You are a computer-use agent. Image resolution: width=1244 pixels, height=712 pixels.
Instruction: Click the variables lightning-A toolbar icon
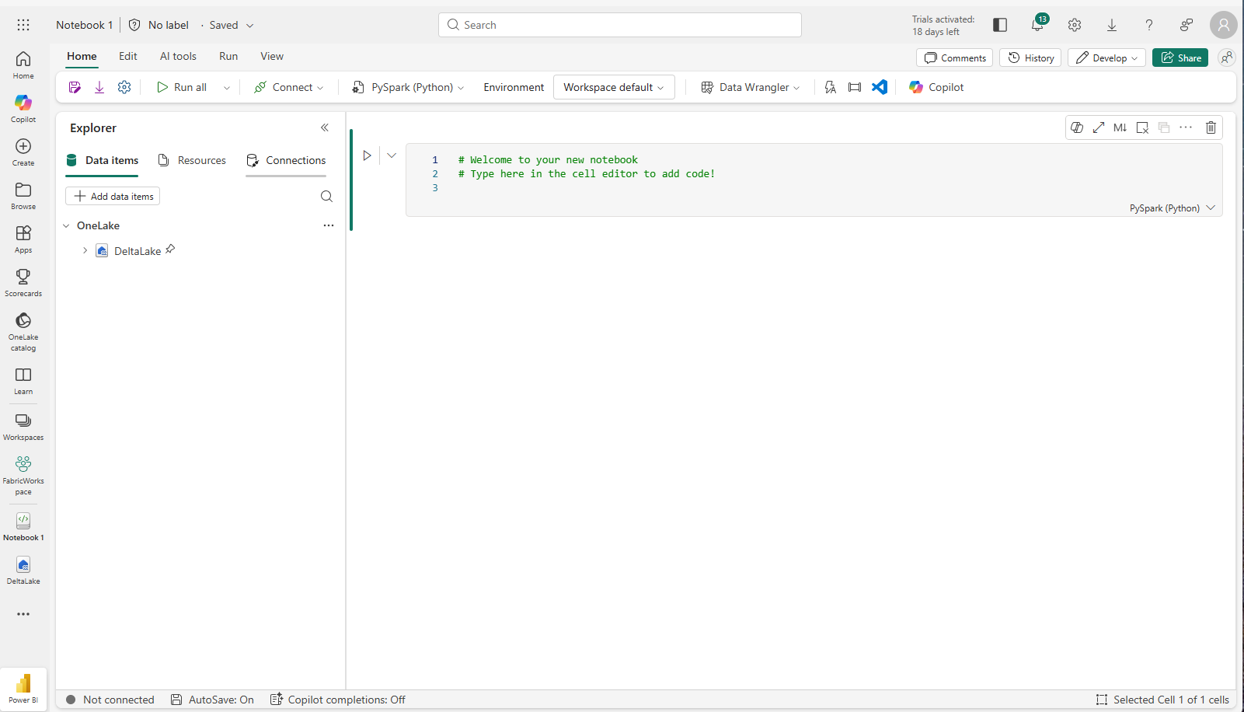(x=830, y=87)
